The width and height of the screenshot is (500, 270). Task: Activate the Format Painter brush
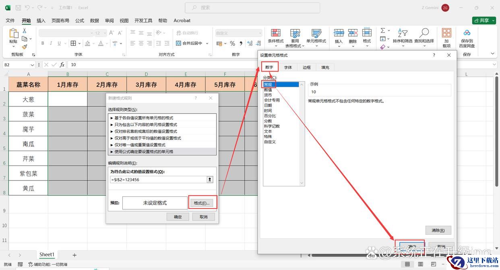[x=25, y=47]
